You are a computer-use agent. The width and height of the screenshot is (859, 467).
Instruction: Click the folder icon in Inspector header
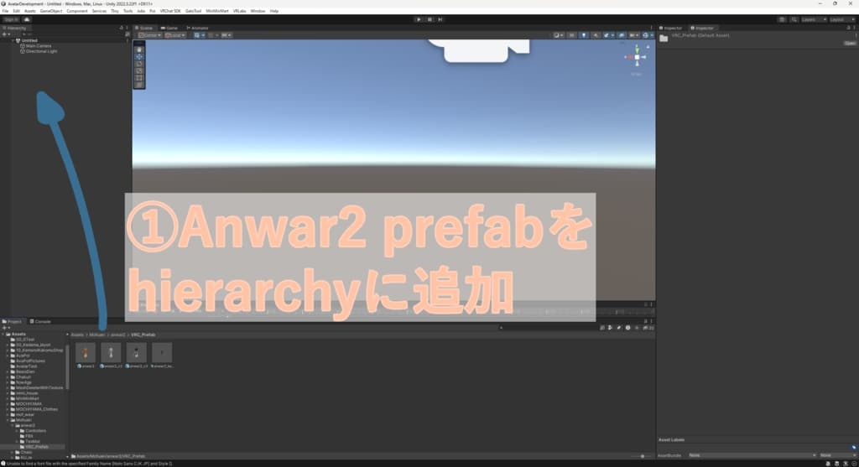[x=664, y=38]
